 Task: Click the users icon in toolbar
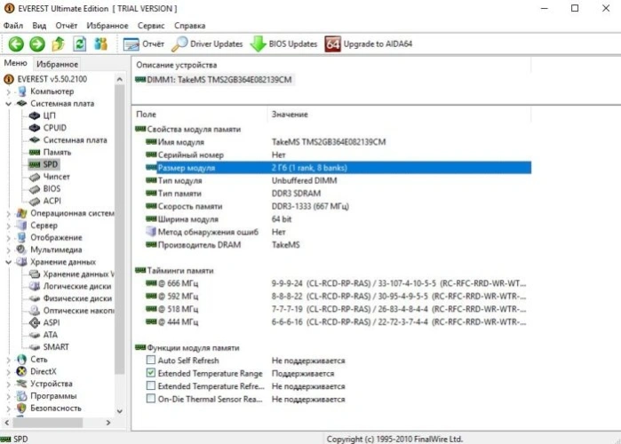coord(101,44)
